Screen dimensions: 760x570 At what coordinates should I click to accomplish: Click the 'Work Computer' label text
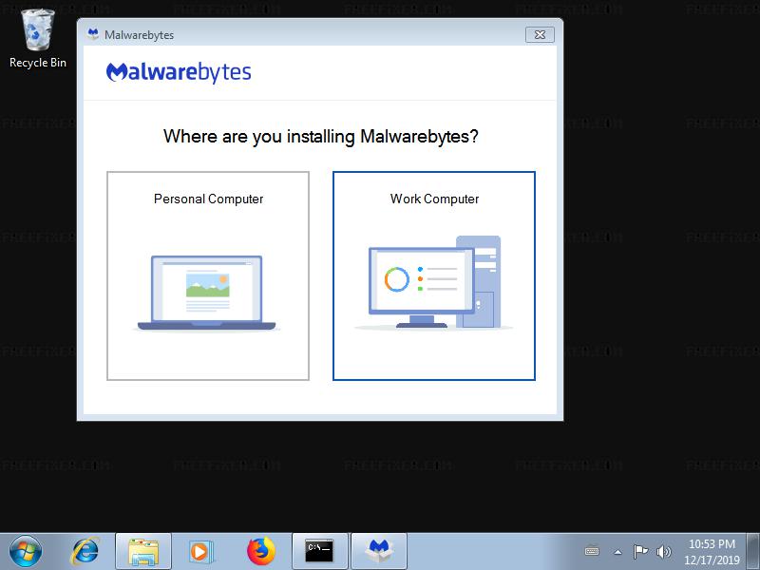pyautogui.click(x=434, y=199)
